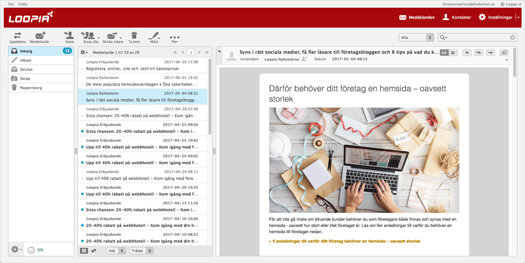Select the Utkast folder
This screenshot has width=525, height=263.
tap(41, 60)
